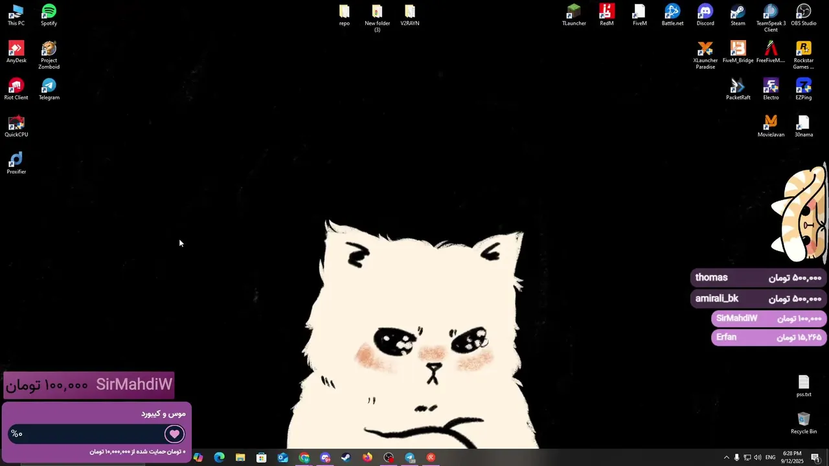
Task: Select the FreeFiveM desktop icon
Action: coord(771,52)
